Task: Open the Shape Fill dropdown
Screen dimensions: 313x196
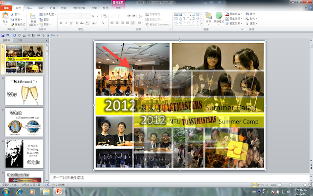Action: point(234,14)
